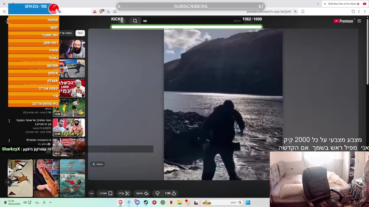Go to previous Shorts with left arrow
Viewport: 369px width, 207px height.
[x=8, y=182]
